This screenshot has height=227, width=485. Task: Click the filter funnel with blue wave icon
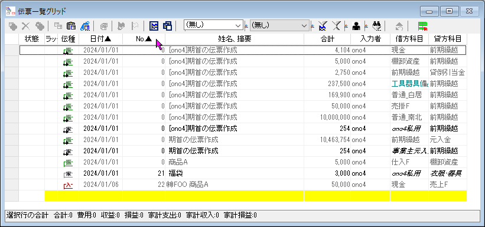click(x=323, y=26)
